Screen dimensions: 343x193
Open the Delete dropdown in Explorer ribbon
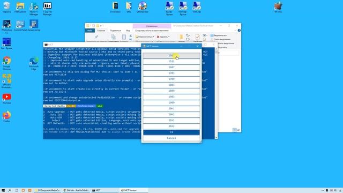point(163,37)
